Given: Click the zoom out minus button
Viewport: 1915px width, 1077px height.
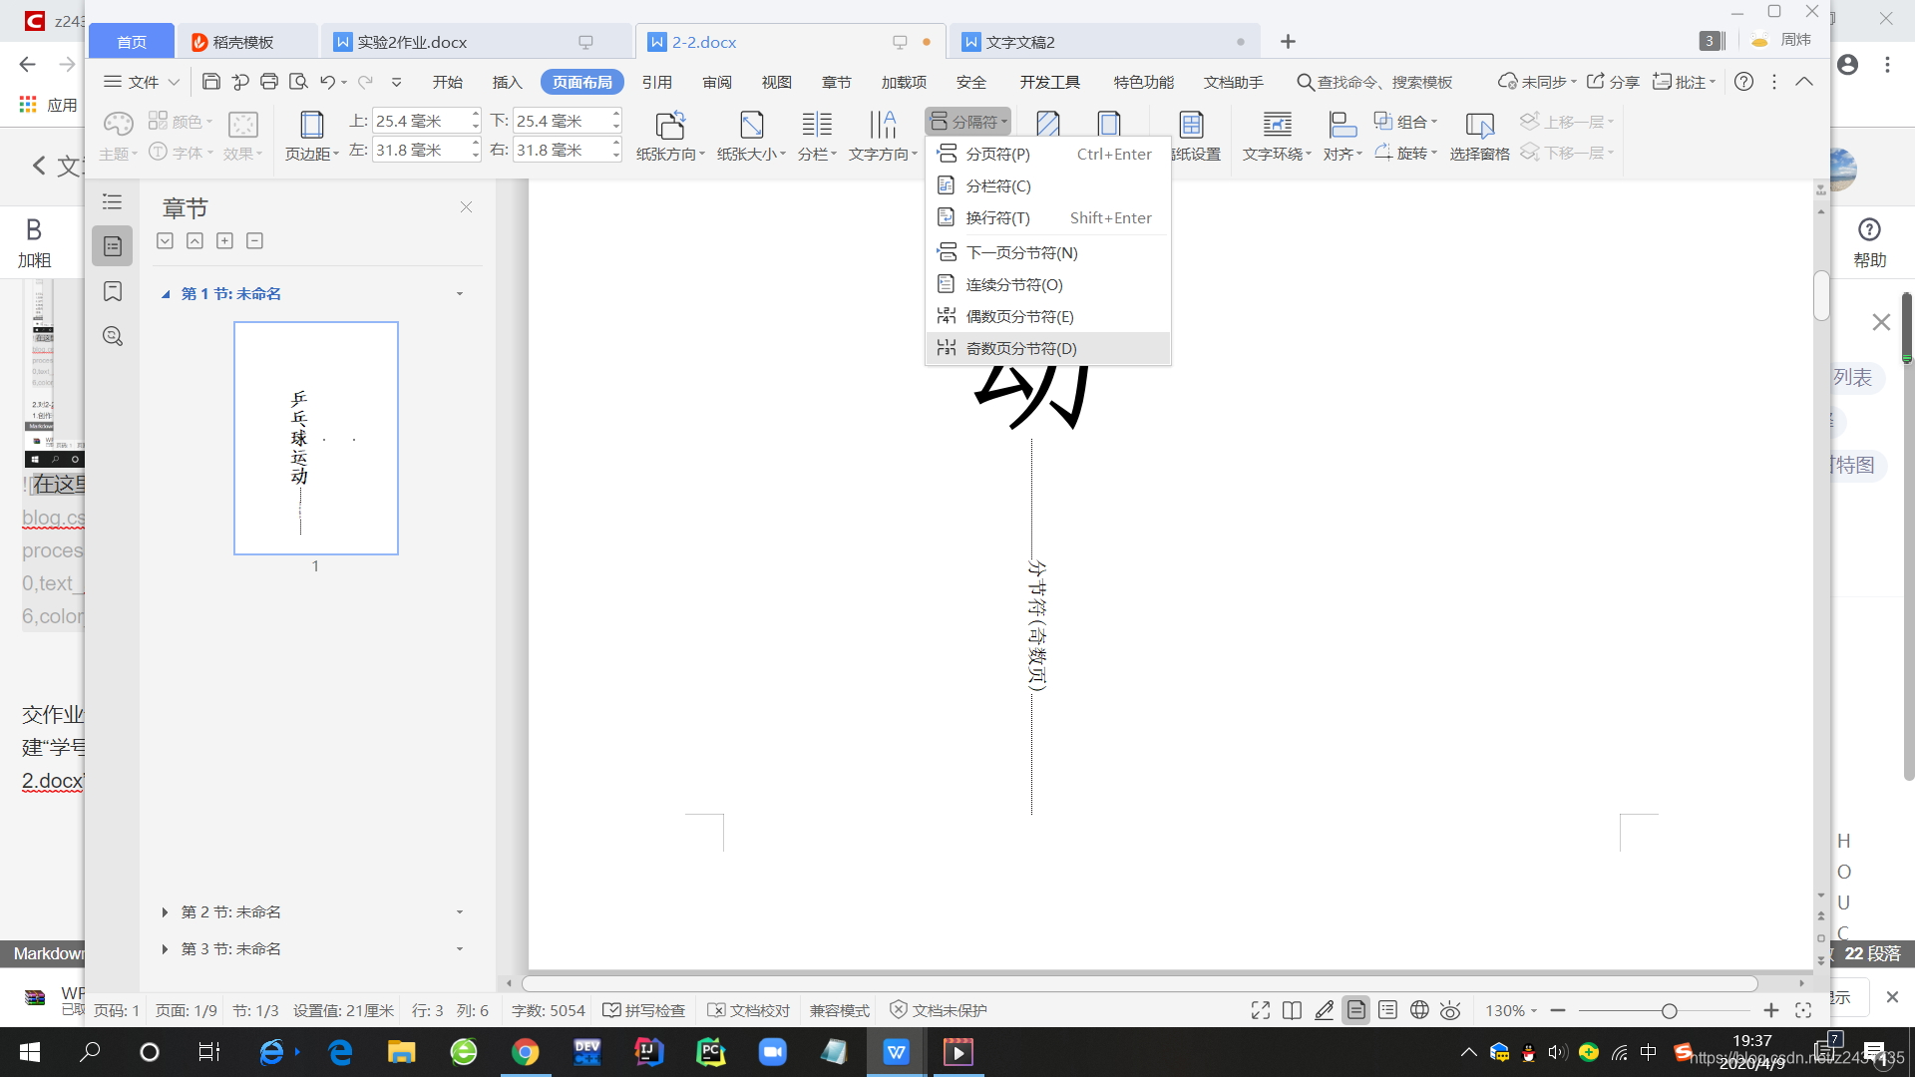Looking at the screenshot, I should click(x=1558, y=1010).
